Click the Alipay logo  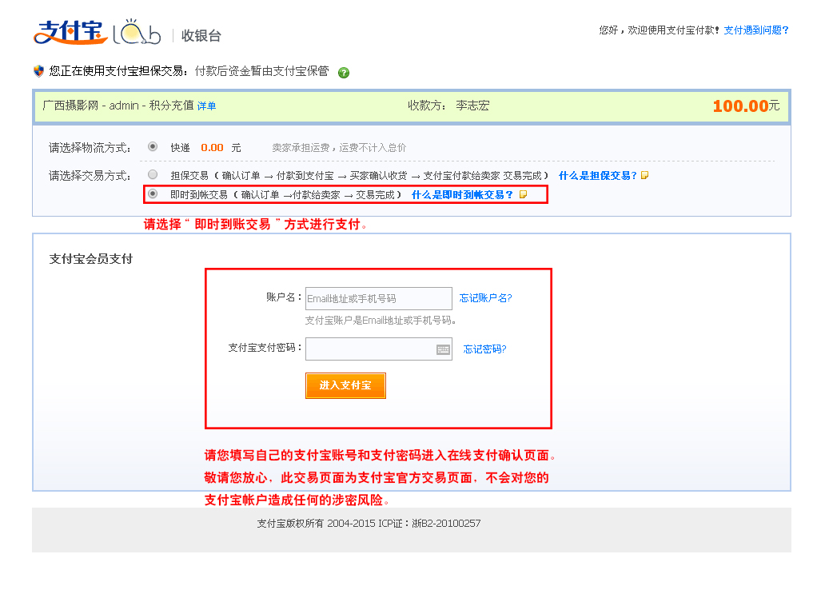[x=70, y=33]
